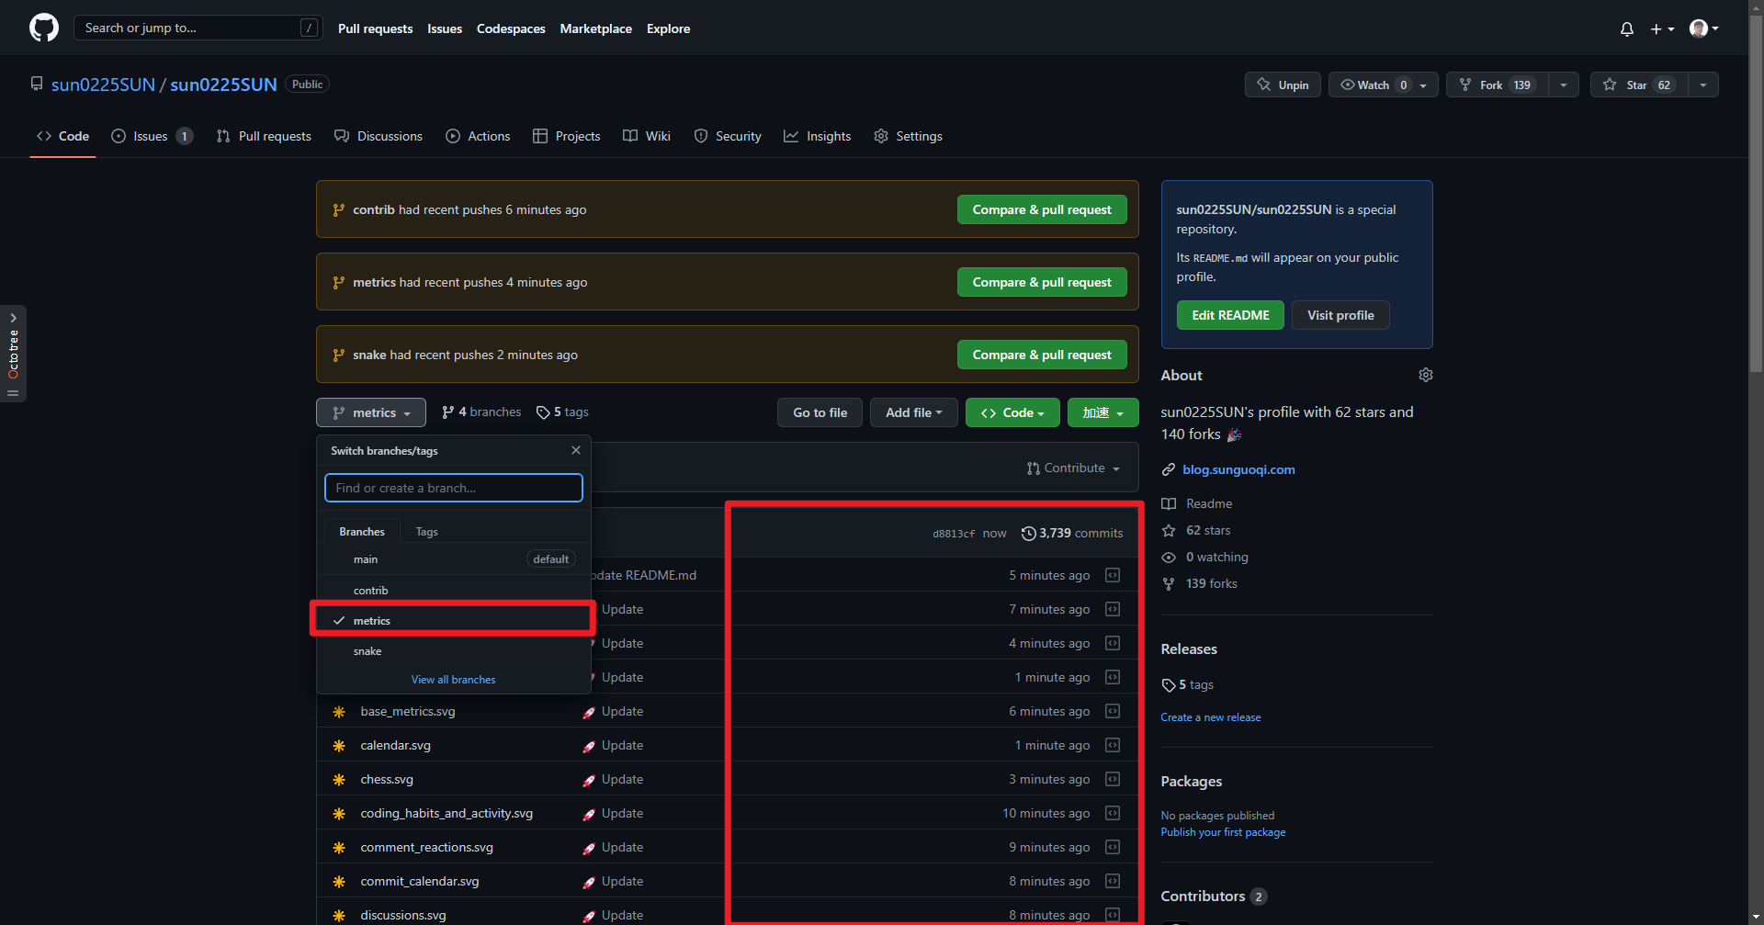Image resolution: width=1764 pixels, height=925 pixels.
Task: Close the Switch branches/tags popup
Action: (x=576, y=450)
